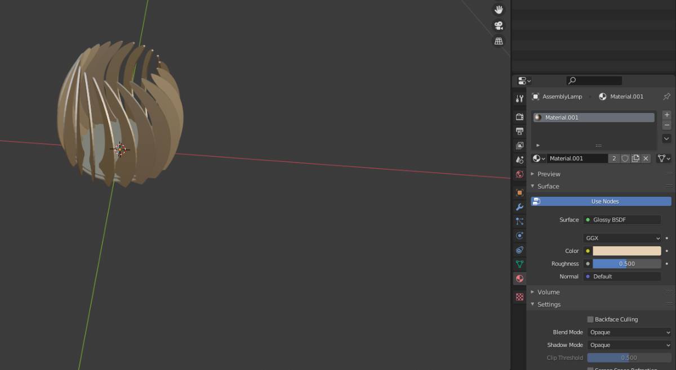The height and width of the screenshot is (370, 676).
Task: Set Normal input Default link
Action: [x=622, y=277]
